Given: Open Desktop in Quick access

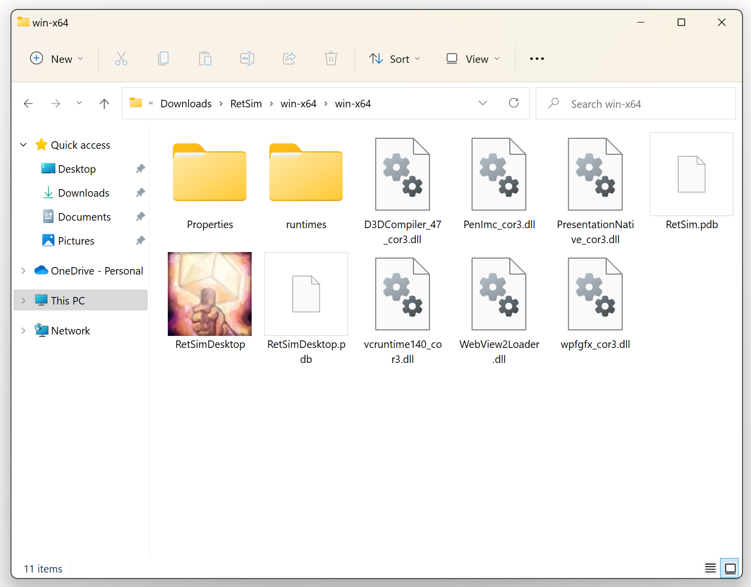Looking at the screenshot, I should [x=77, y=169].
